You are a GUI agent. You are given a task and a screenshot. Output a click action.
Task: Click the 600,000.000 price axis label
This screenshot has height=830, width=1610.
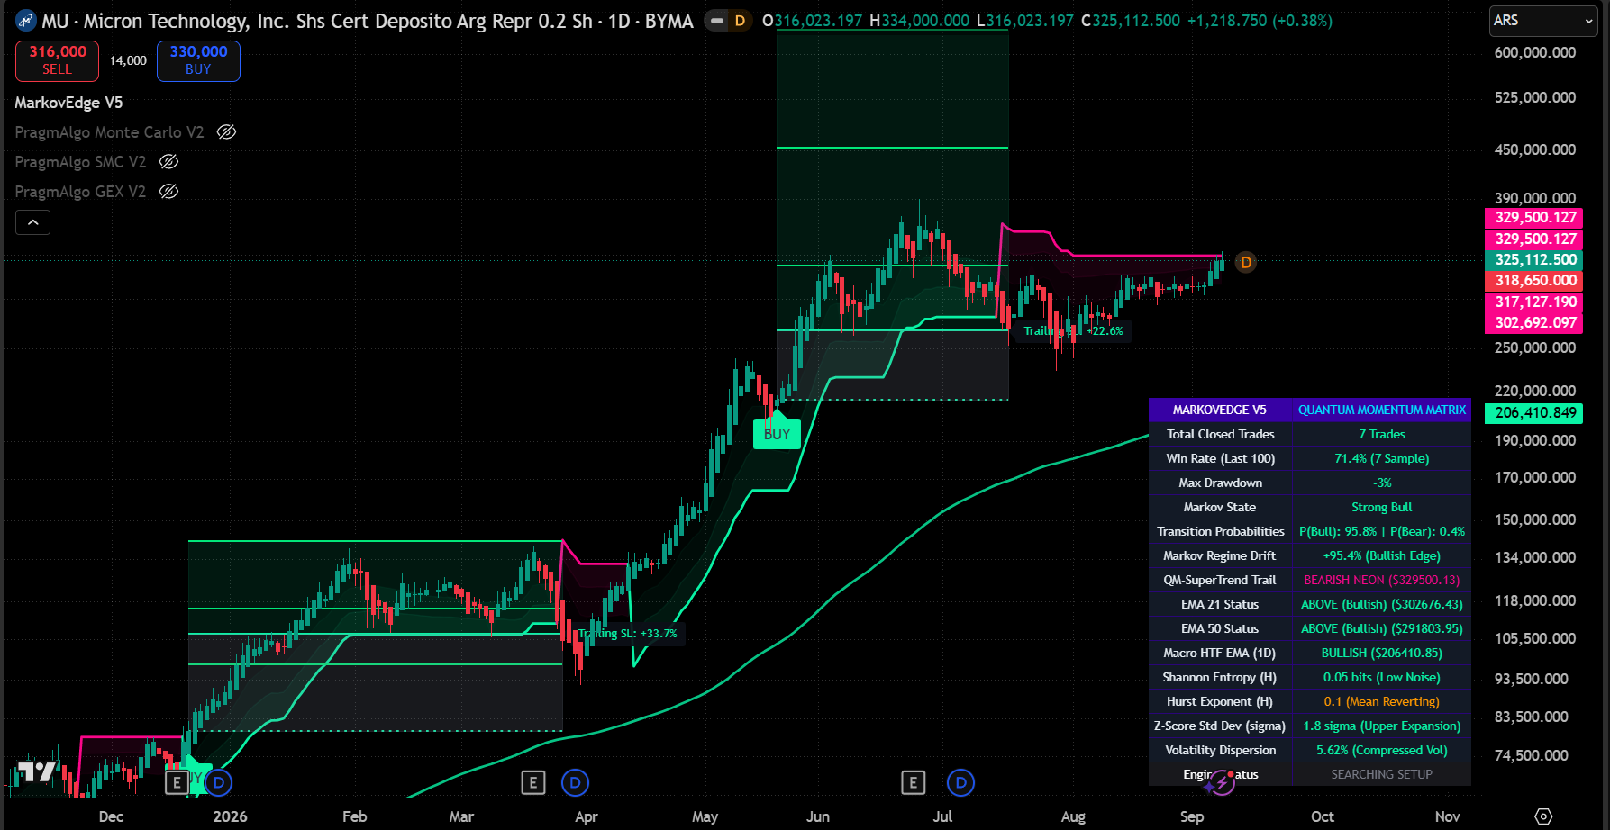1535,53
